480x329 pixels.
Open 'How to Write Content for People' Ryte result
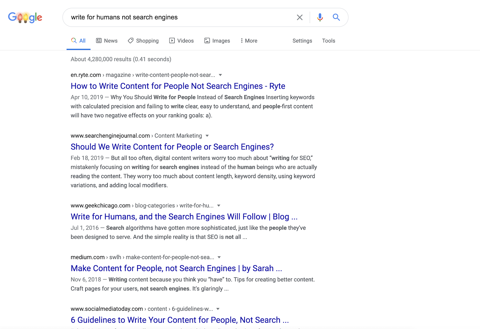178,86
